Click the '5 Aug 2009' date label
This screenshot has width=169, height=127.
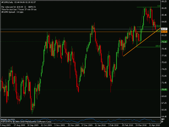[x=5, y=125]
